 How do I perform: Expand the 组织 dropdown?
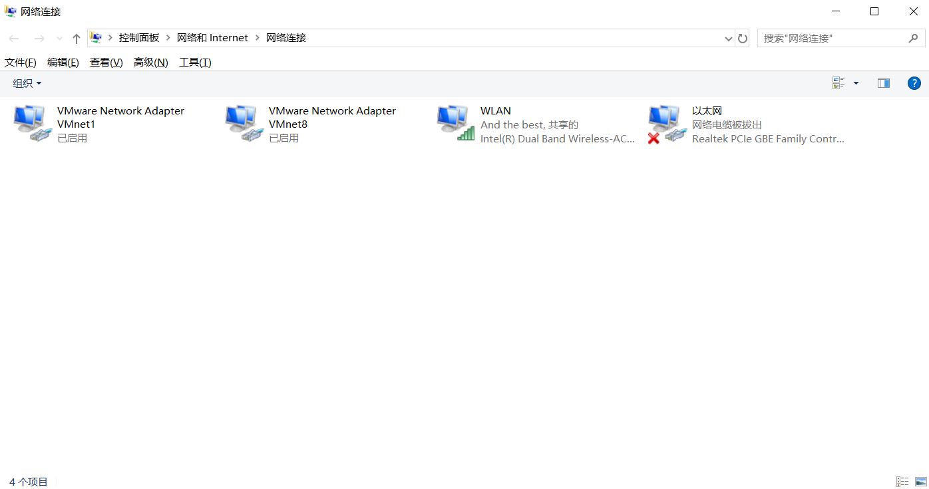click(x=27, y=83)
